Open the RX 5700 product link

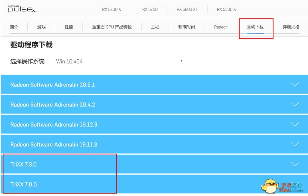150,9
